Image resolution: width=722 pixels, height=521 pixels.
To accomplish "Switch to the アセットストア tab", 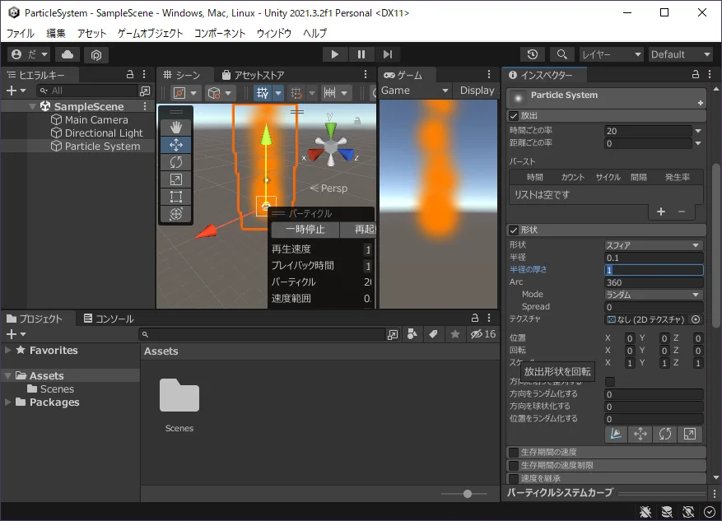I will (253, 75).
